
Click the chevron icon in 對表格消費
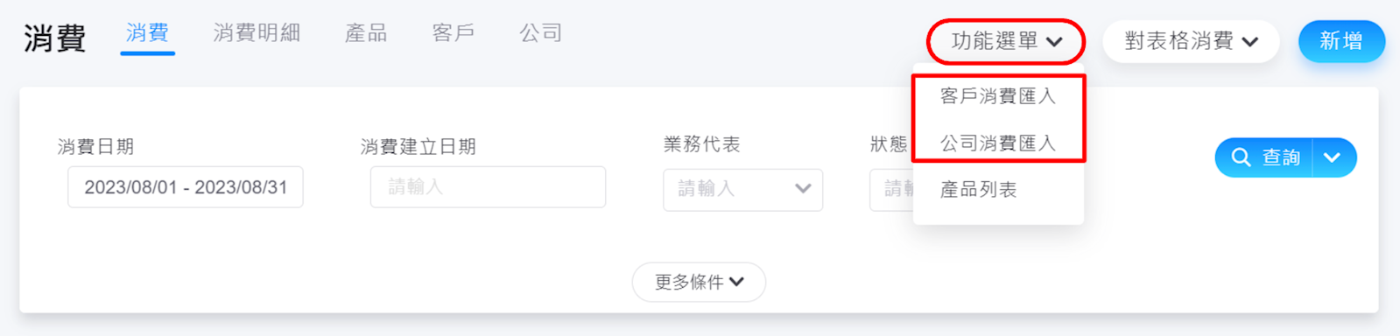point(1250,42)
